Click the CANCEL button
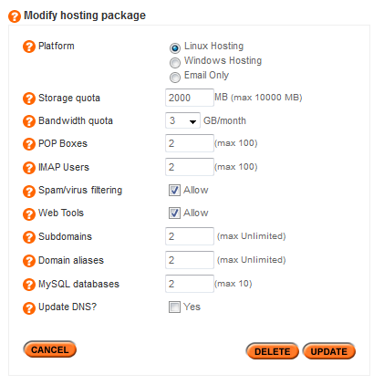This screenshot has width=384, height=385. click(50, 349)
